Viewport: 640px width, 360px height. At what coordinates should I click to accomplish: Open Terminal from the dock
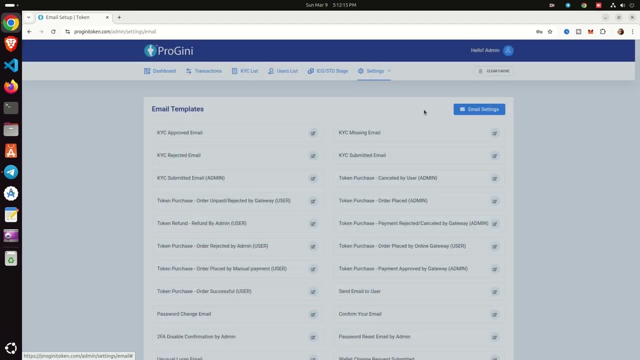pyautogui.click(x=11, y=107)
